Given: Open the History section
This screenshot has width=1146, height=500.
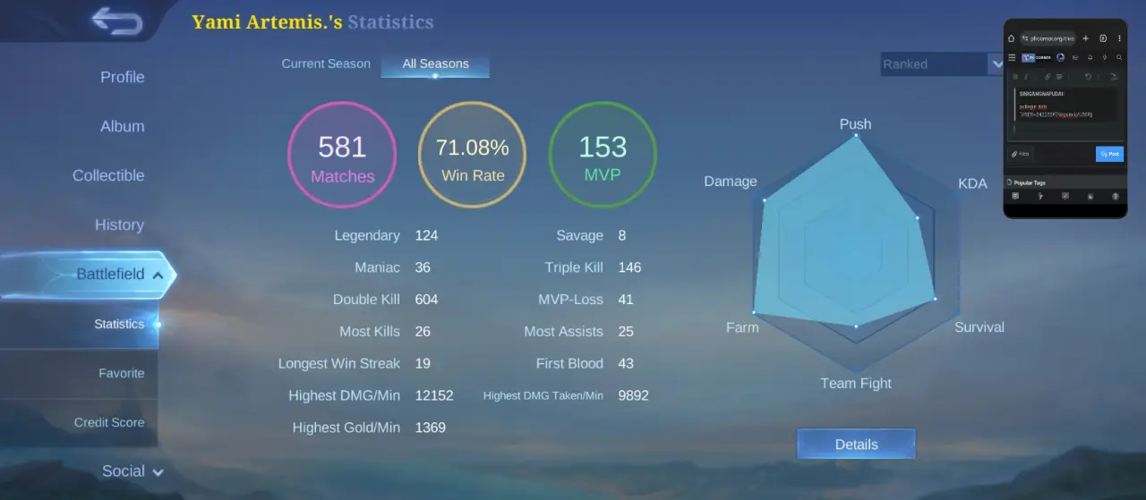Looking at the screenshot, I should 119,225.
